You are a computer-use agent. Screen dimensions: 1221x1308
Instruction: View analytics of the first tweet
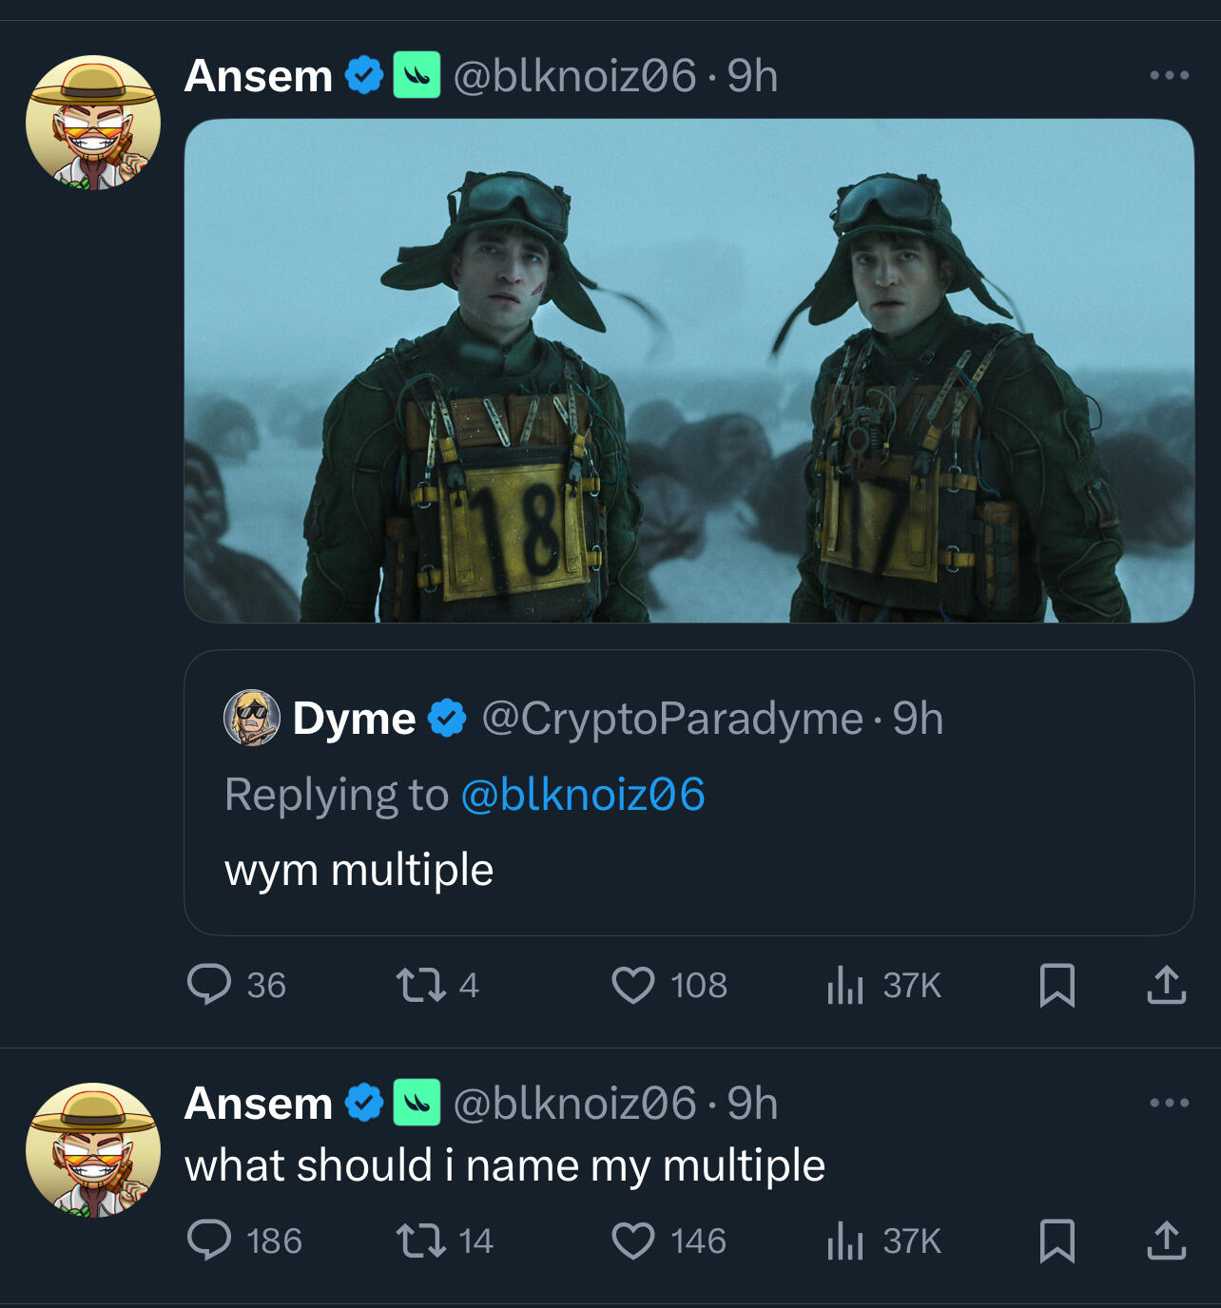pyautogui.click(x=844, y=985)
